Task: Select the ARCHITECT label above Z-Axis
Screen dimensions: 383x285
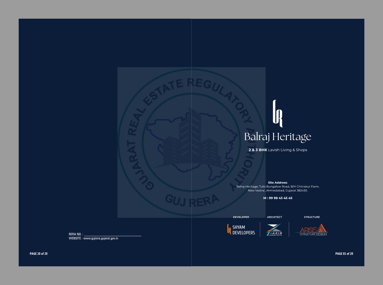Action: [x=274, y=217]
